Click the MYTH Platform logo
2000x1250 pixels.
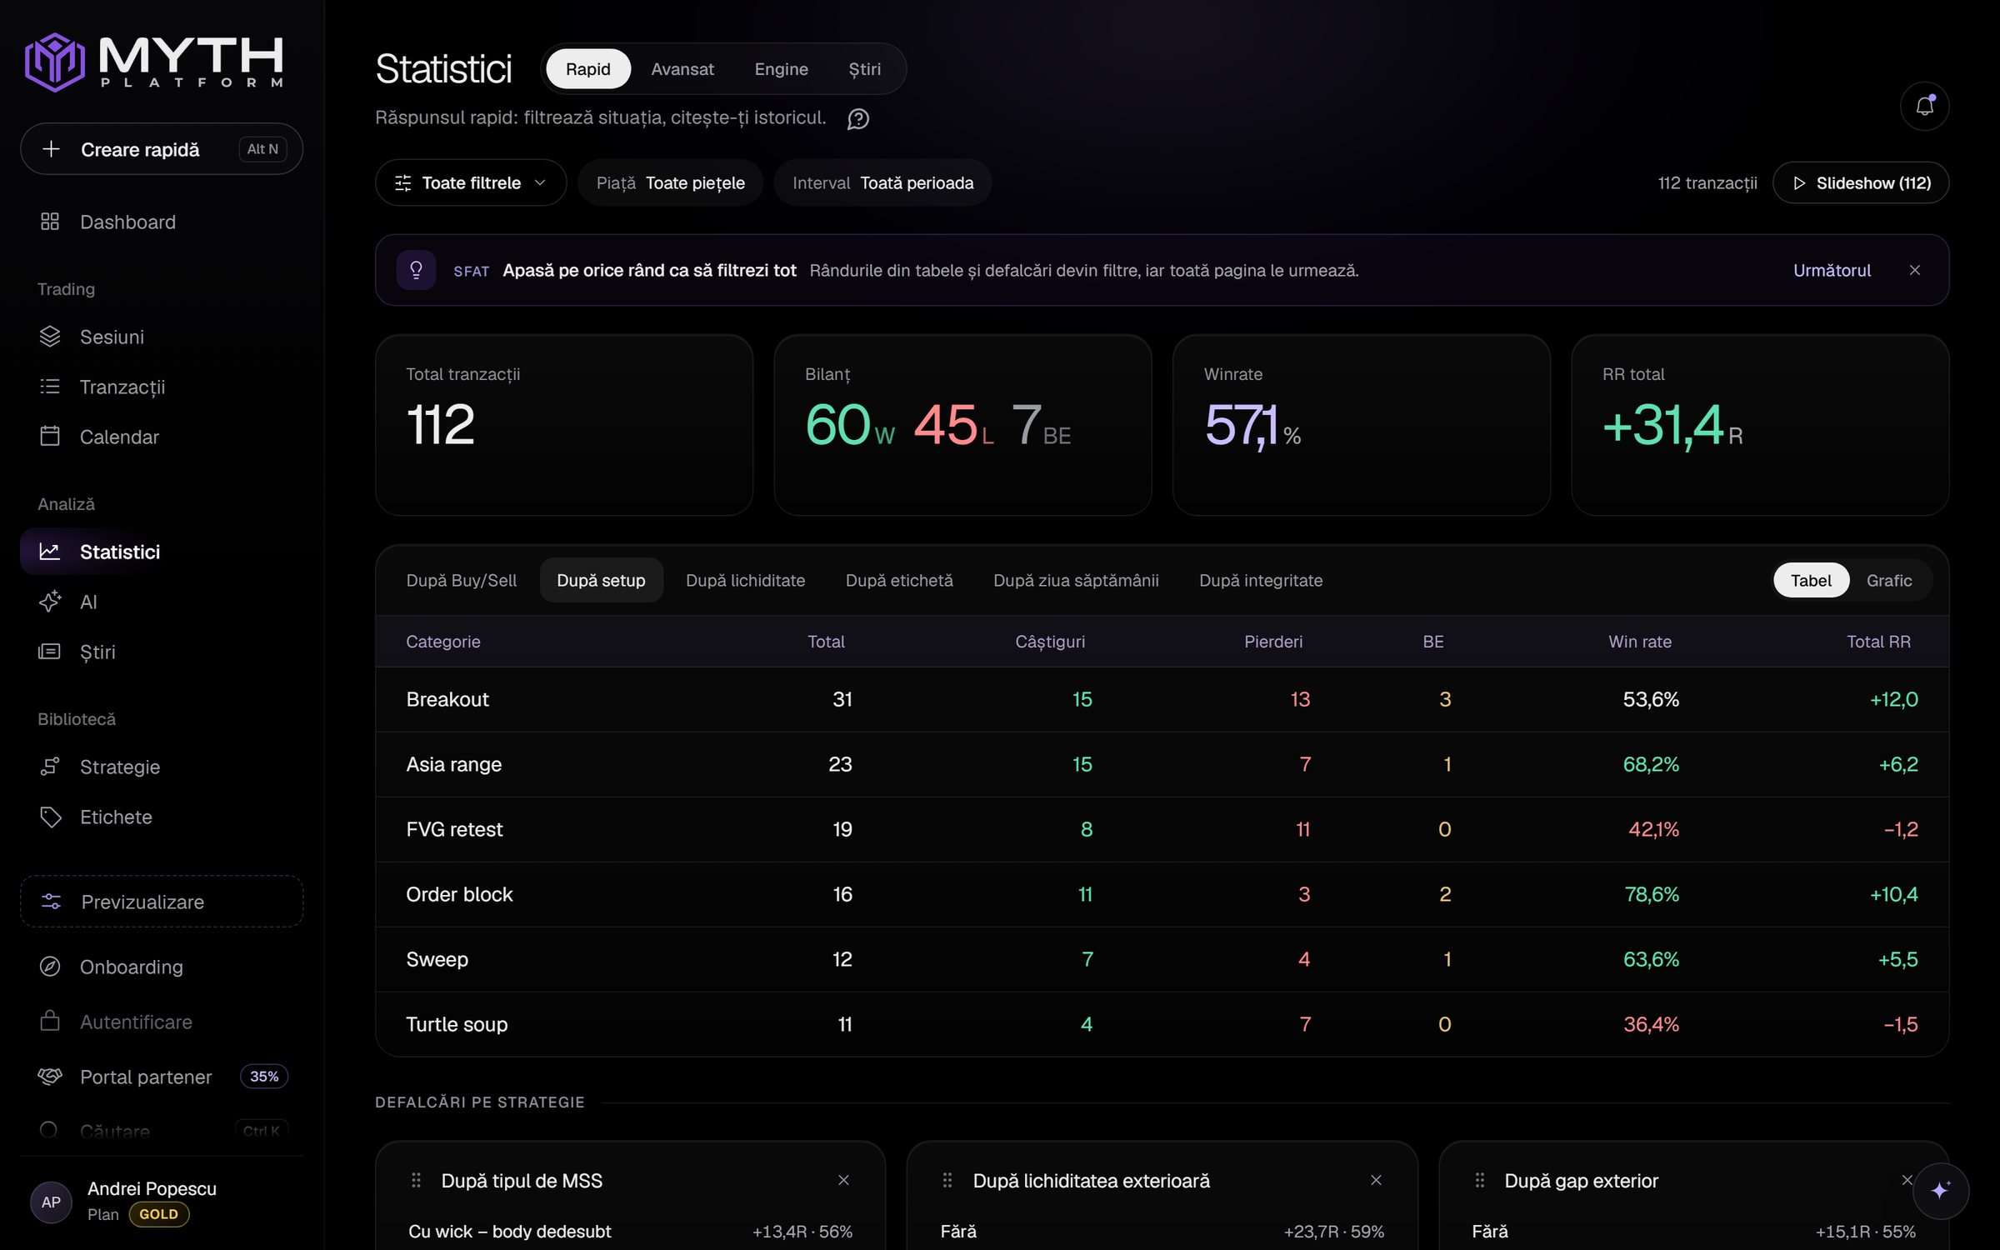155,62
